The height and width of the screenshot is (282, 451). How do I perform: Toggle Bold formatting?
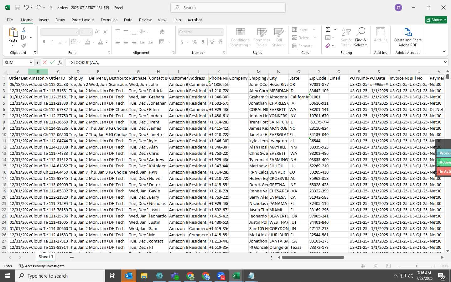44,42
